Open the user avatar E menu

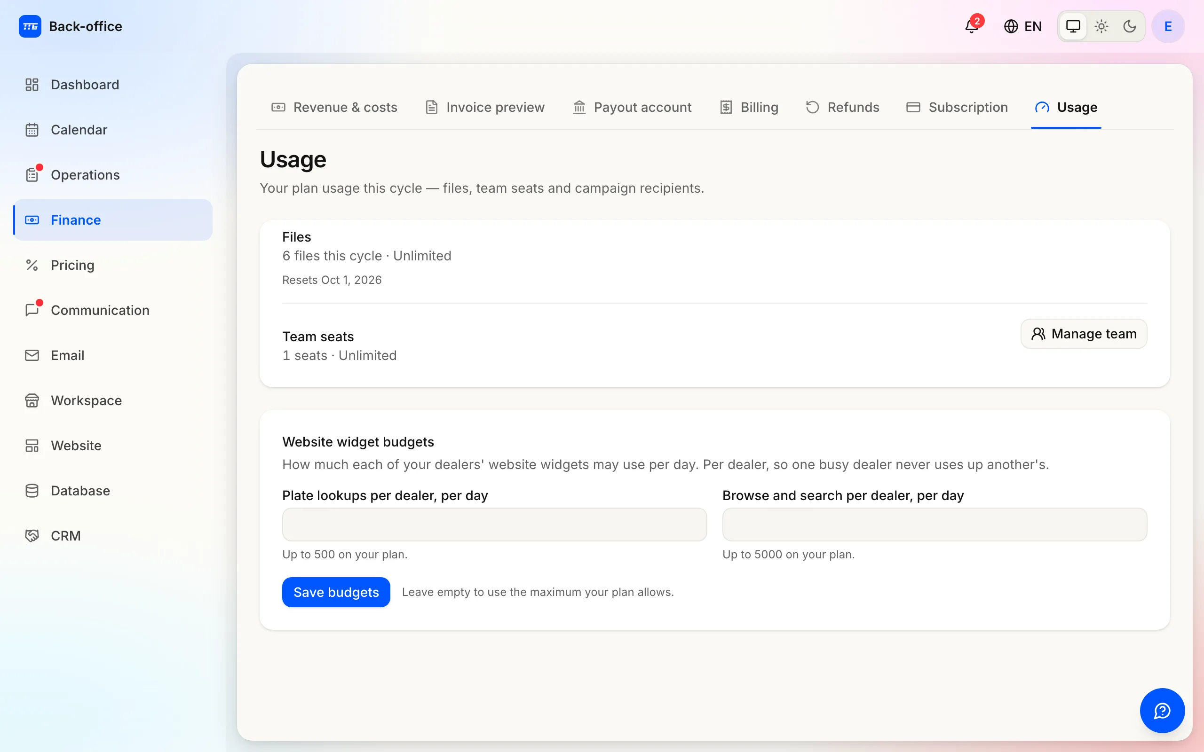tap(1168, 26)
